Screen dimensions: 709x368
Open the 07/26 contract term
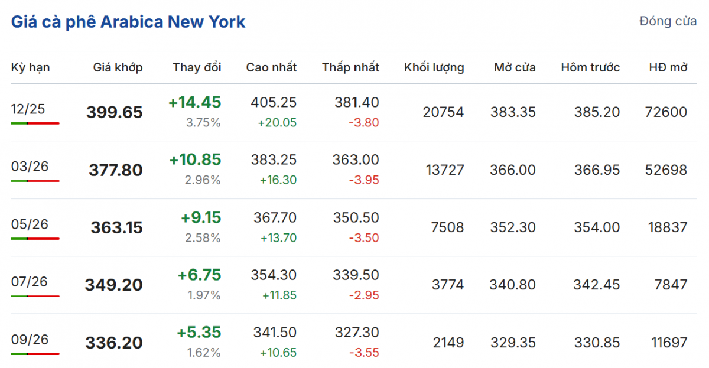pos(30,281)
